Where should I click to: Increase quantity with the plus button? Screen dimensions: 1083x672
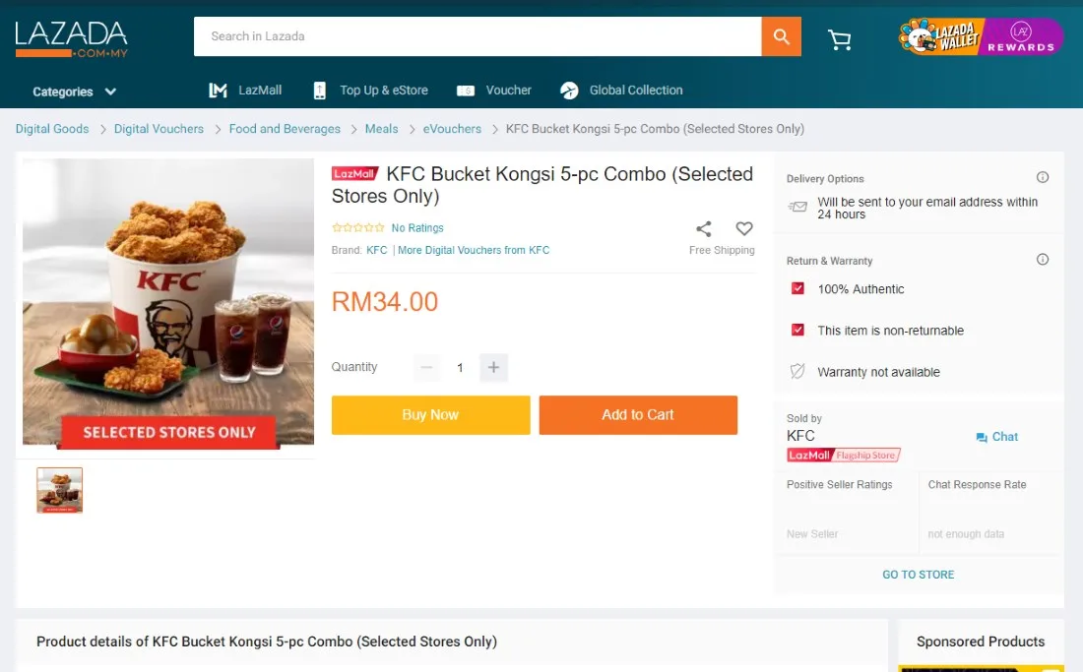tap(493, 368)
